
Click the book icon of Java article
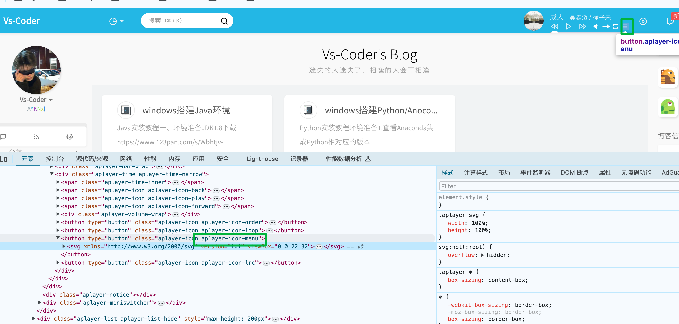click(126, 110)
